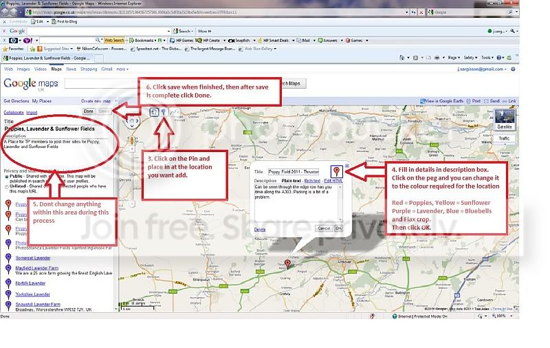Select the Unlisted privacy radio button

tap(7, 187)
